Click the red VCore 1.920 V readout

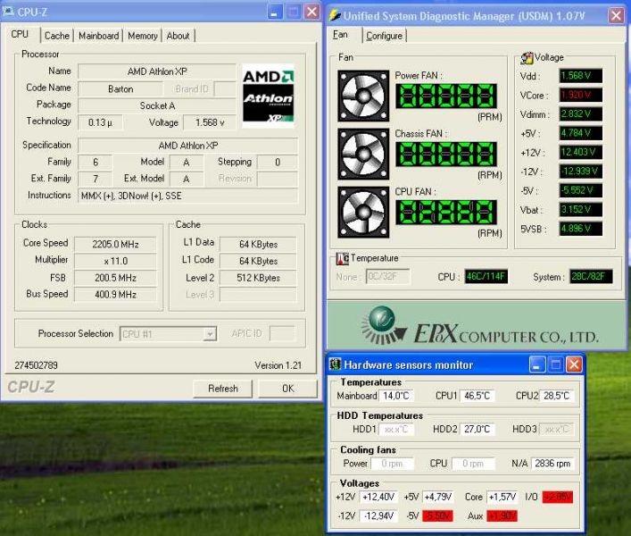coord(581,95)
